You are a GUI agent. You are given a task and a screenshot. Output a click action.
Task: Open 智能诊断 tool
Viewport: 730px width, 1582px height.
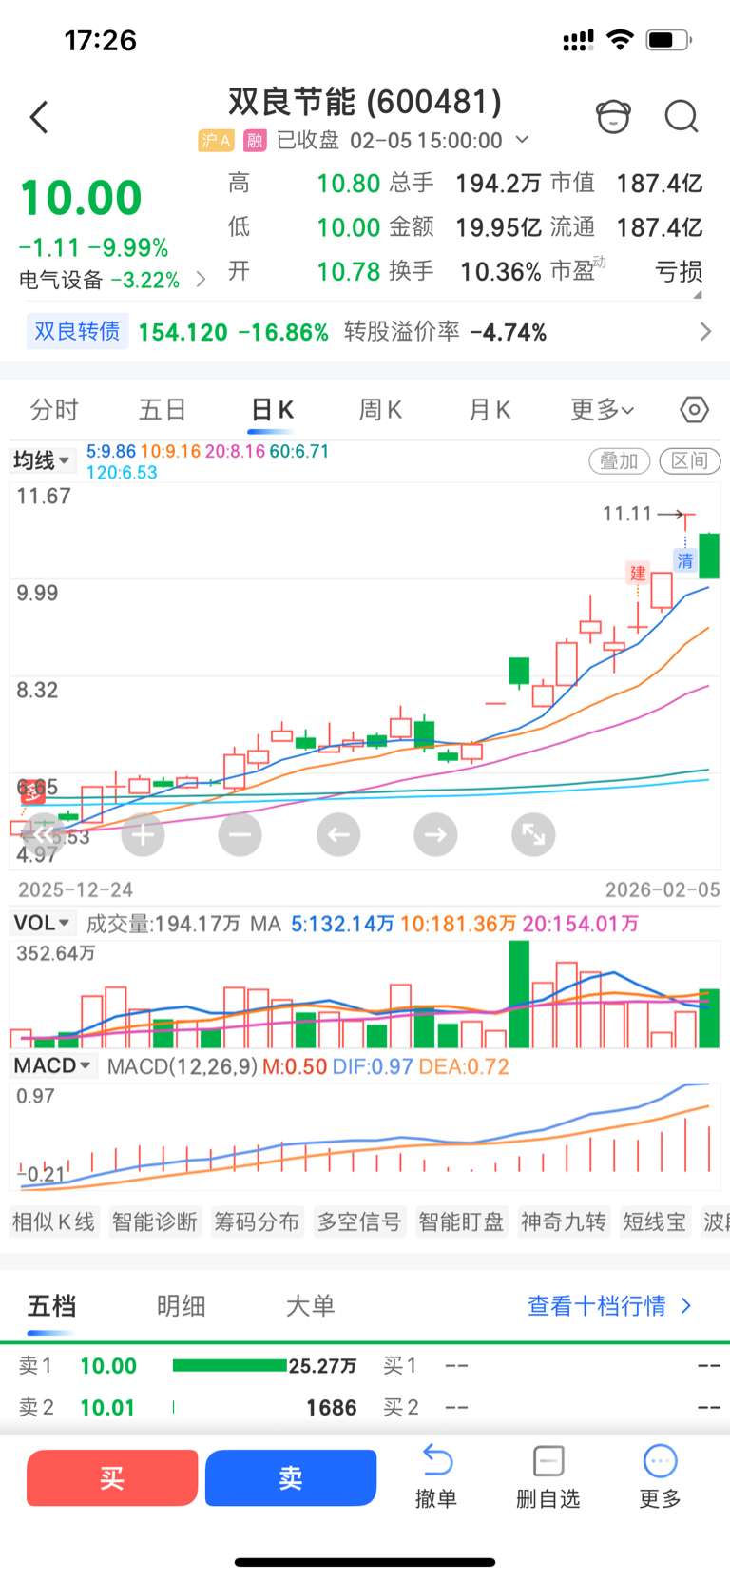coord(155,1221)
